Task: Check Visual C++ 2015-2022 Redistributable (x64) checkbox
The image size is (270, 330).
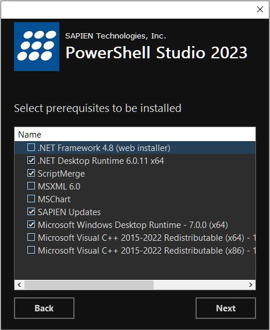Action: (x=31, y=237)
